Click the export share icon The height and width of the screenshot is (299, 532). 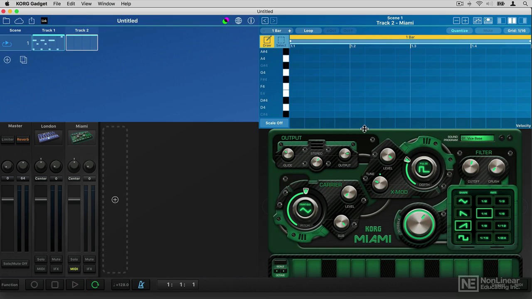(32, 21)
